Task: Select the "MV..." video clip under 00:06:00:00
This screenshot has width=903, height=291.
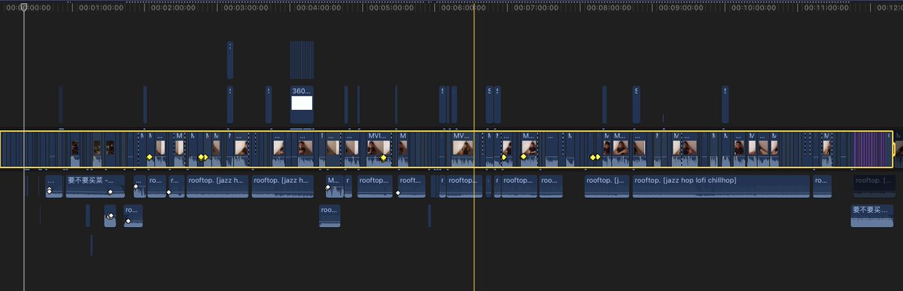Action: [x=462, y=149]
